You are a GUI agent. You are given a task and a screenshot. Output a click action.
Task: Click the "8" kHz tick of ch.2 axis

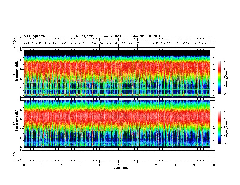(21, 110)
